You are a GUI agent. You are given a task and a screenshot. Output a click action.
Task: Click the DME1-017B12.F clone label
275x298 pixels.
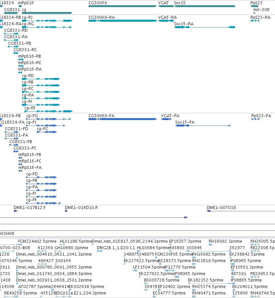click(30, 208)
